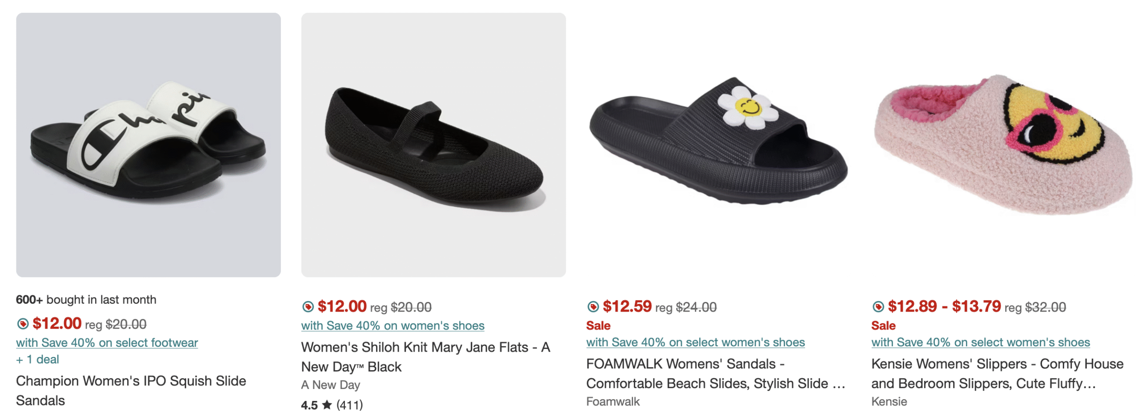Viewport: 1138px width, 412px height.
Task: Open the FOAMWALK daisy slide image
Action: point(718,145)
